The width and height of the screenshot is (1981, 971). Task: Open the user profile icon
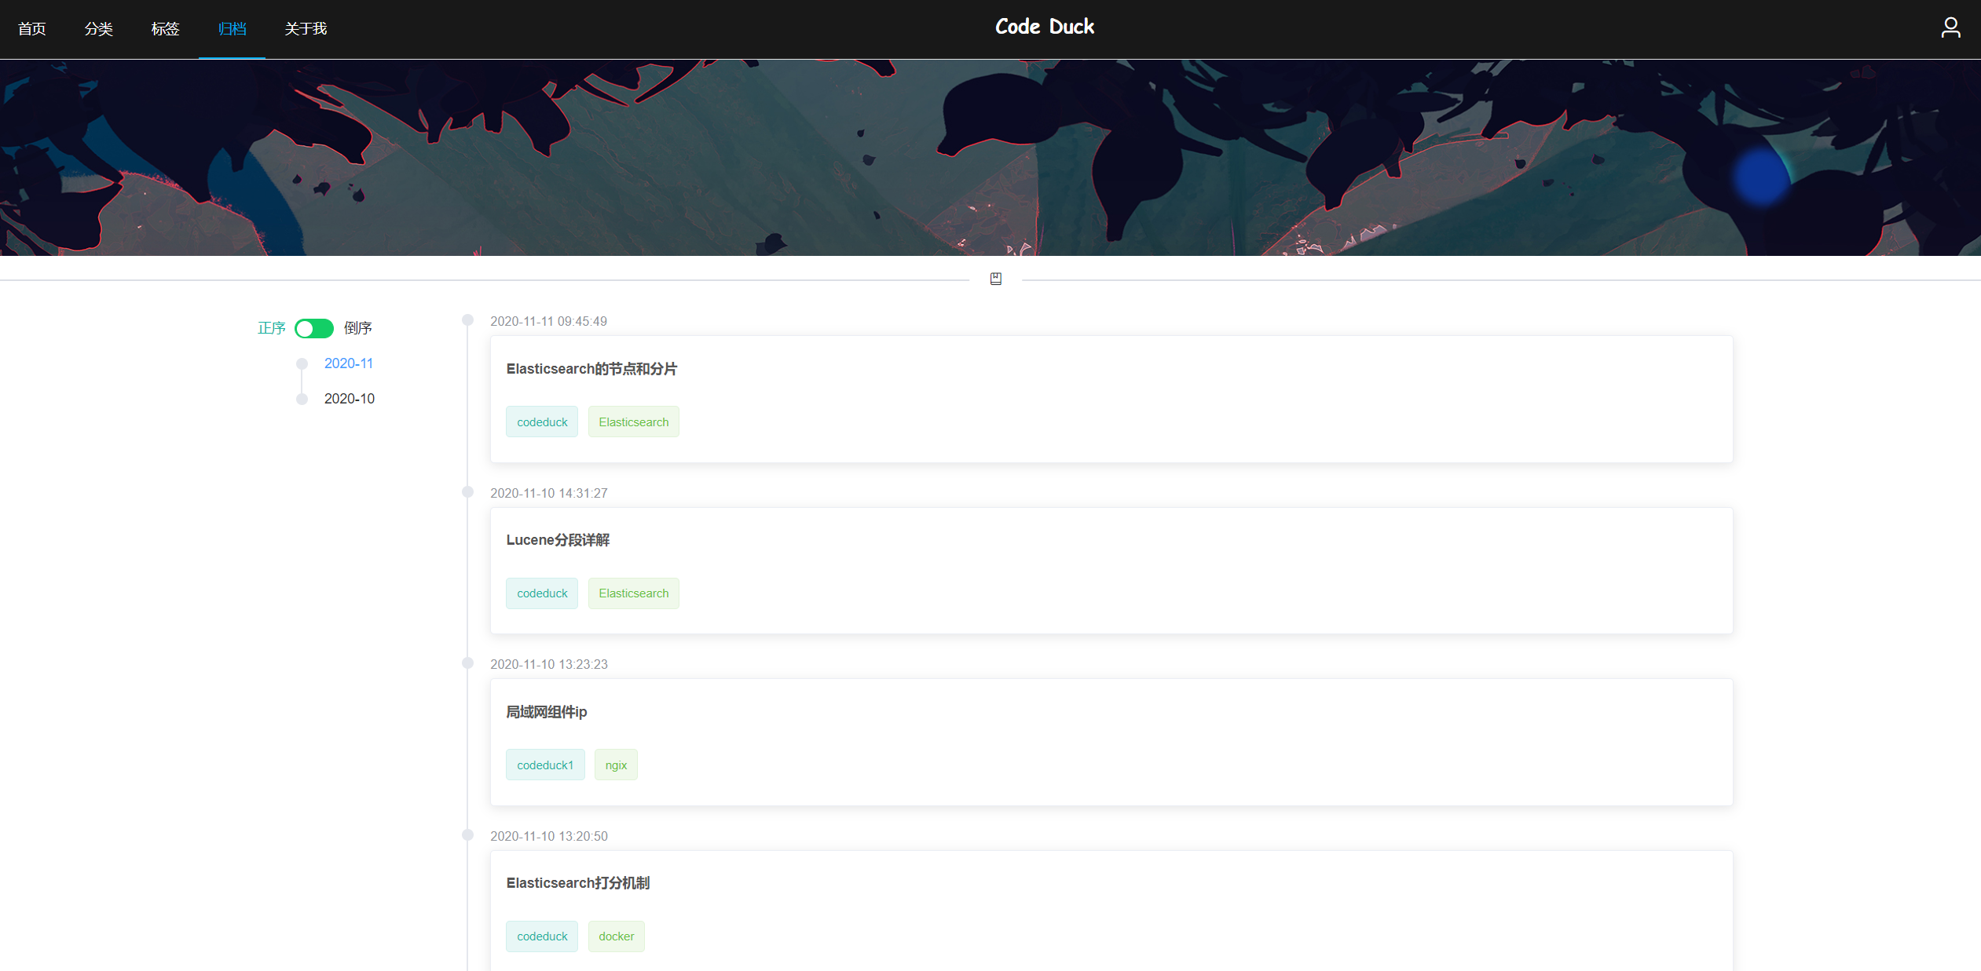point(1950,28)
